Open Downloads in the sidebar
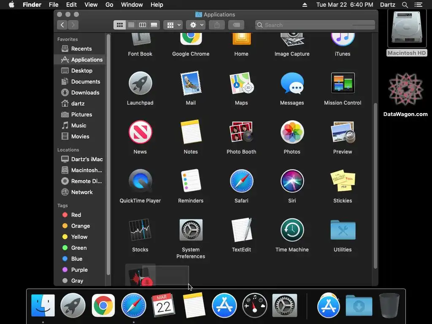 (x=80, y=92)
